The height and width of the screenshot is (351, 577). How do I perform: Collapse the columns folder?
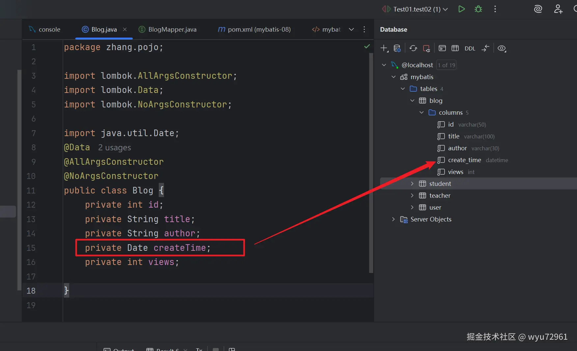[422, 112]
